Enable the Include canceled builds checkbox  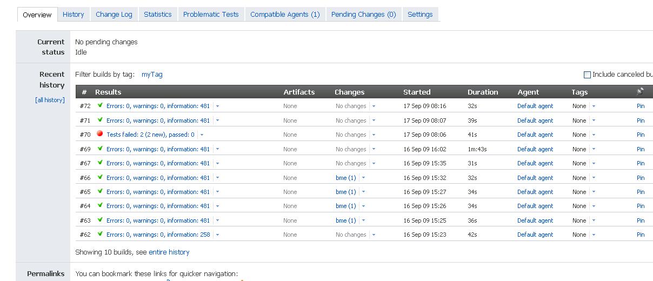point(587,75)
